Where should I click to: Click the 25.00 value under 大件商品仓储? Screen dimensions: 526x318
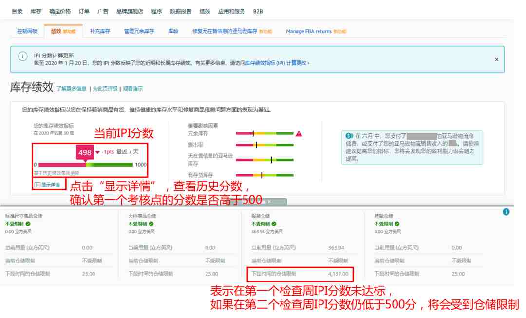pyautogui.click(x=212, y=274)
